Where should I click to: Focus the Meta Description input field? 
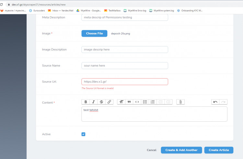[124, 18]
